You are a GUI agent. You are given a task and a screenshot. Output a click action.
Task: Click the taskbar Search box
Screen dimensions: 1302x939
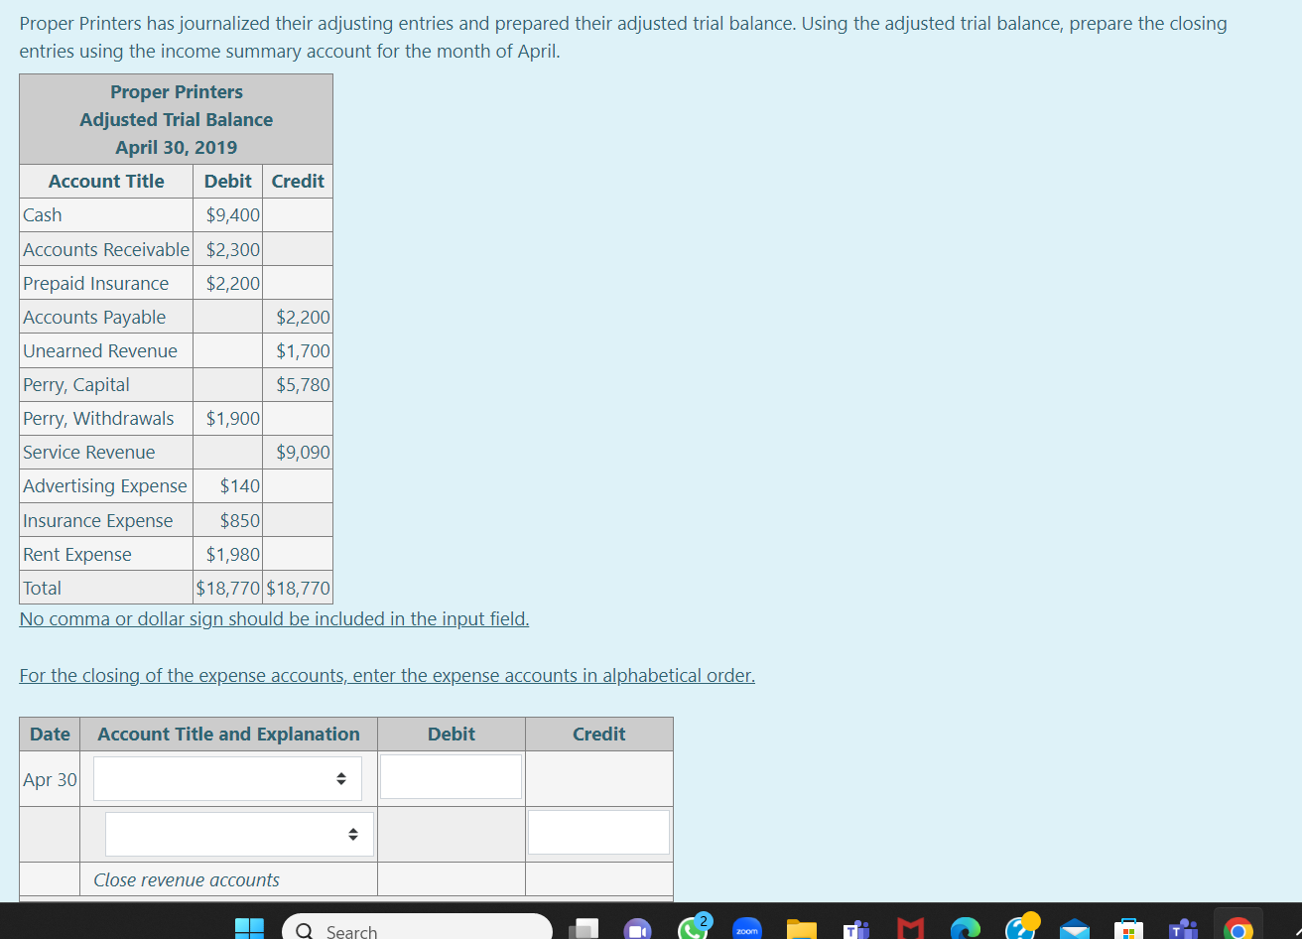[x=417, y=929]
